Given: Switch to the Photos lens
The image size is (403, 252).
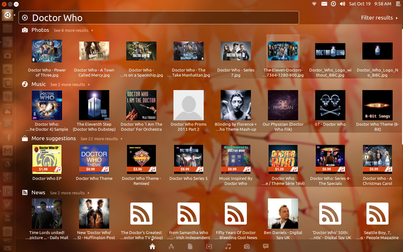Looking at the screenshot, I should click(x=247, y=246).
